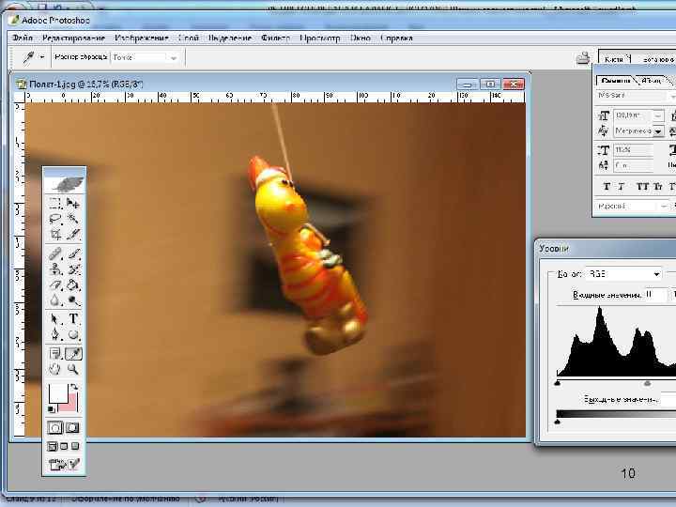The height and width of the screenshot is (507, 676).
Task: Open File Browser icon in options bar
Action: coord(583,58)
